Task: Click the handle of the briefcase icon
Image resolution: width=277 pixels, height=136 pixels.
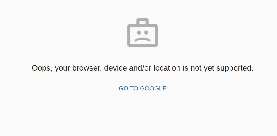Action: 143,21
